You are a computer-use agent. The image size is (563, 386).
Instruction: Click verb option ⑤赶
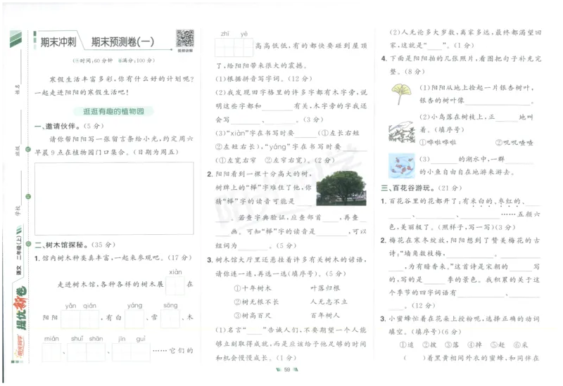498,345
